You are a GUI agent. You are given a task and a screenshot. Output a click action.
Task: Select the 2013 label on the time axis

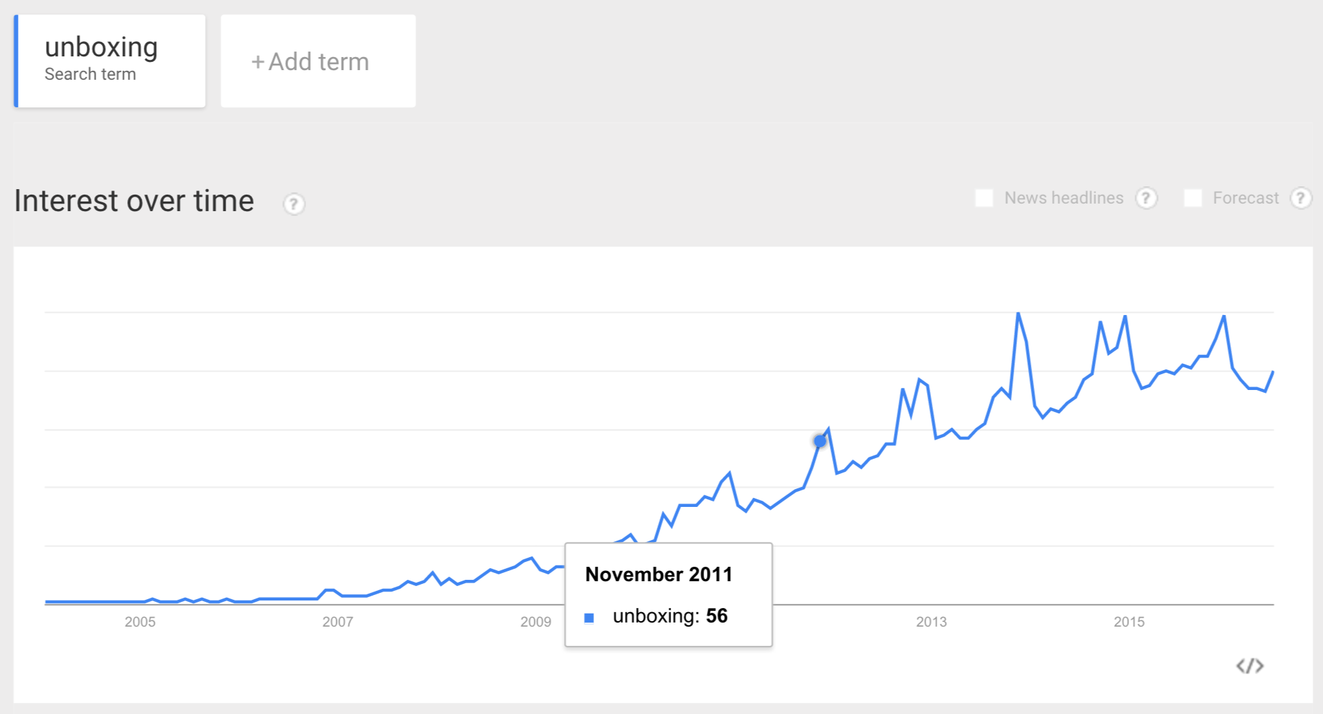tap(931, 622)
